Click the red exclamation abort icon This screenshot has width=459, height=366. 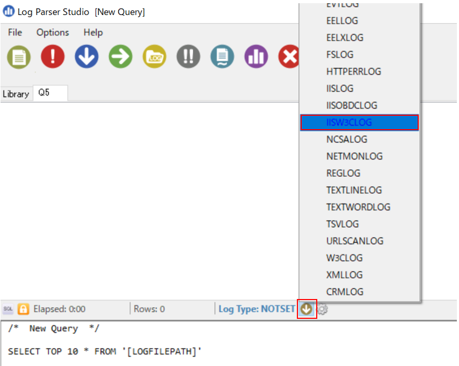[52, 56]
